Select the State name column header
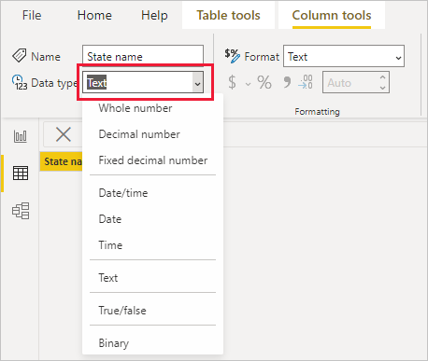This screenshot has width=428, height=361. tap(62, 161)
